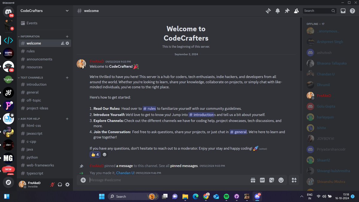359x202 pixels.
Task: Create channel in TEXT CHANNELS category
Action: coord(67,78)
